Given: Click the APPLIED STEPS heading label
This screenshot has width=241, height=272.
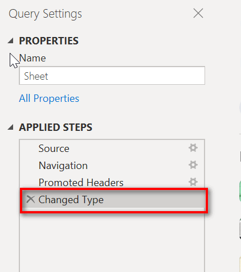Looking at the screenshot, I should [55, 127].
